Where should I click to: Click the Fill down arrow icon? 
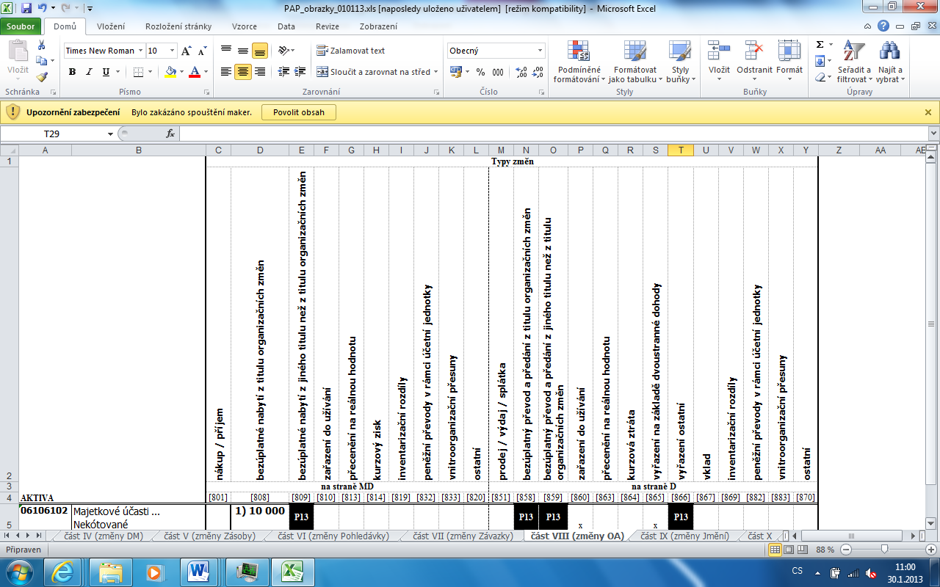pyautogui.click(x=820, y=61)
